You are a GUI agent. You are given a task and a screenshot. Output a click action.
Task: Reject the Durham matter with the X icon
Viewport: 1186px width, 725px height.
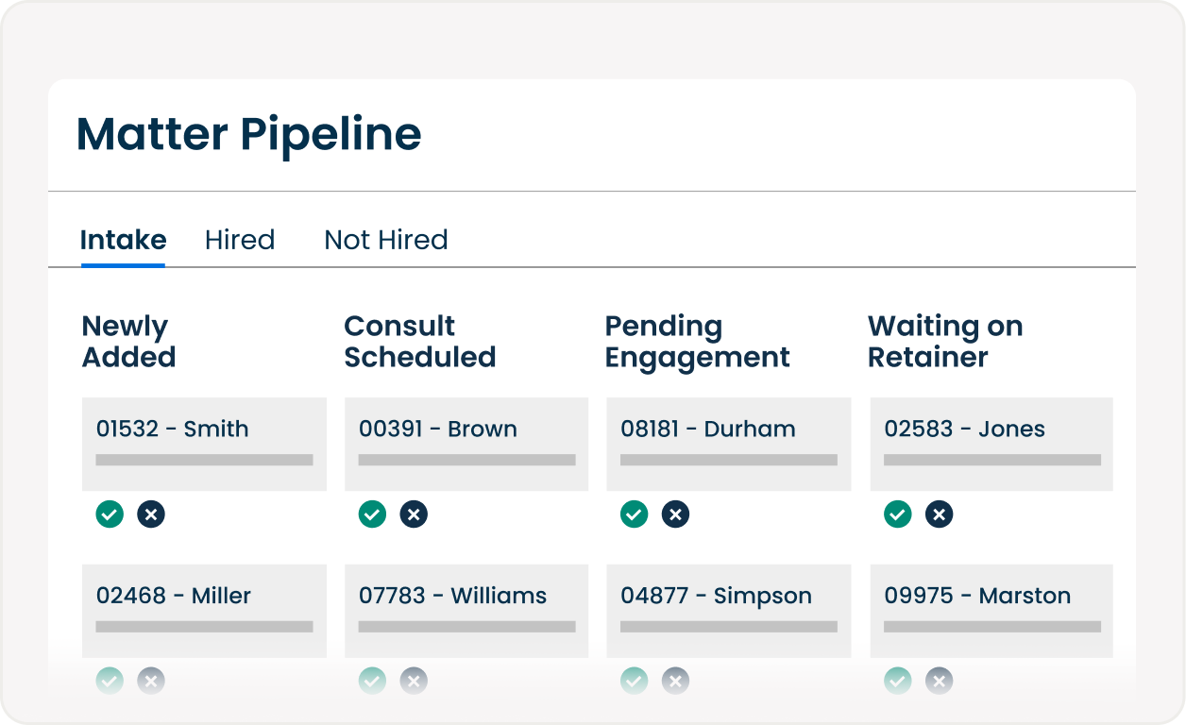(675, 514)
